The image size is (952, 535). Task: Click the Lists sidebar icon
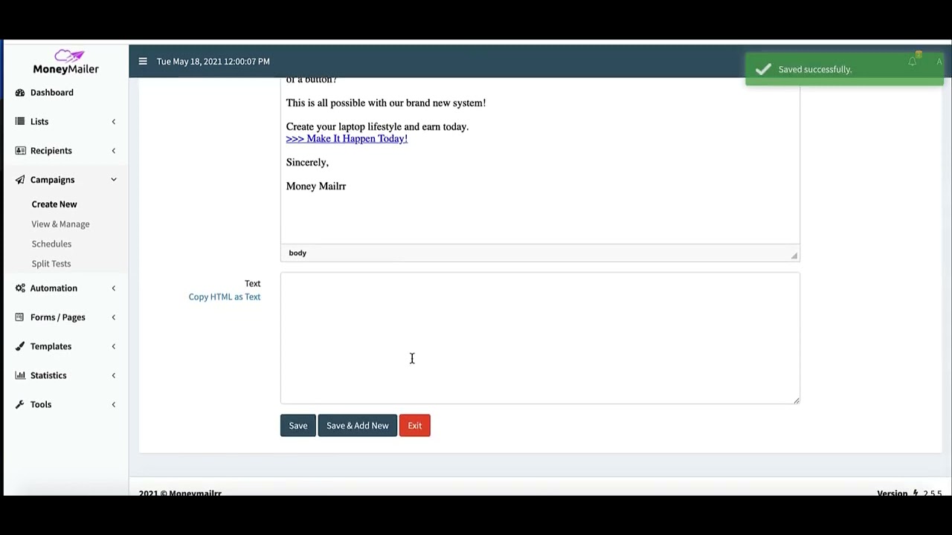click(20, 121)
